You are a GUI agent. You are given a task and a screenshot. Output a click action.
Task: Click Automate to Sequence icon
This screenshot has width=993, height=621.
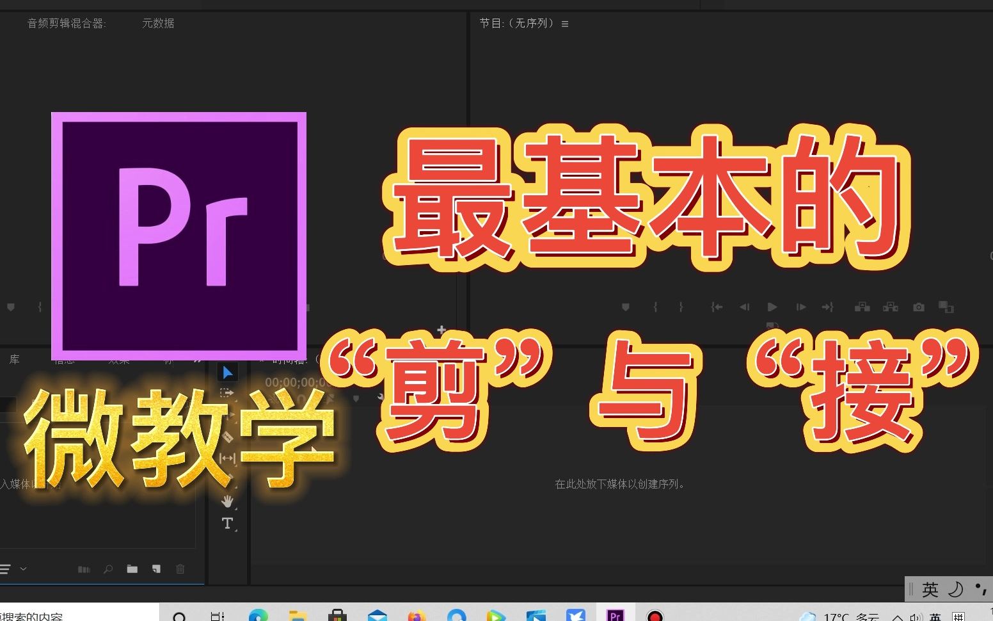click(x=84, y=569)
